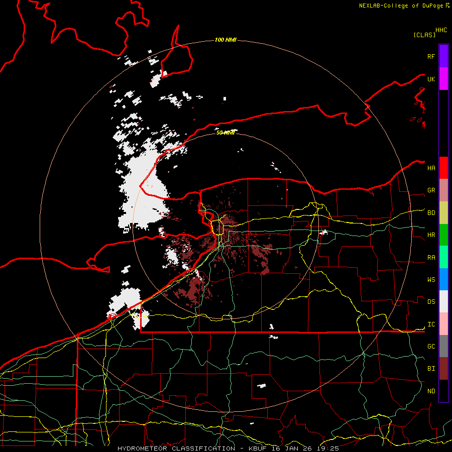Click the HR legend label
The height and width of the screenshot is (452, 452).
(x=431, y=235)
